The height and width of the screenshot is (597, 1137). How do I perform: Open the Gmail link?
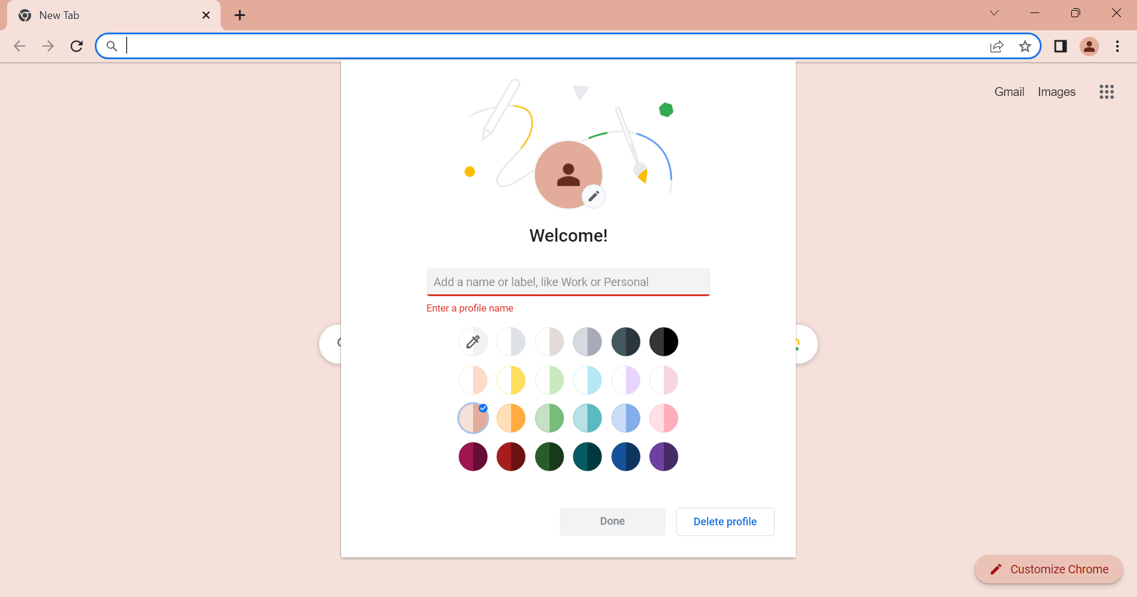coord(1008,92)
